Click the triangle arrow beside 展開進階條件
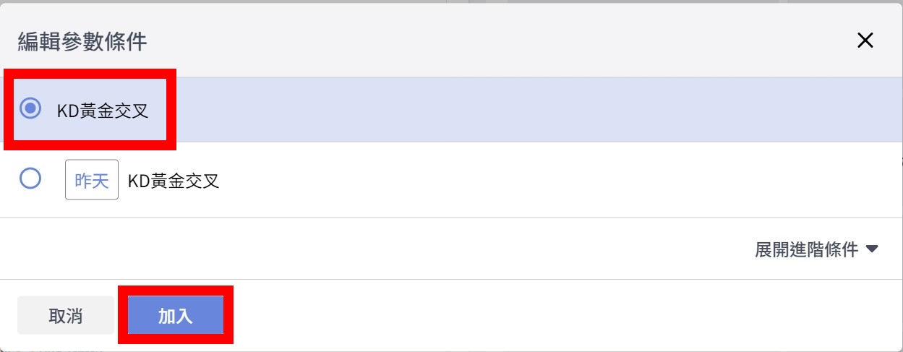Screen dimensions: 903x352 pyautogui.click(x=872, y=249)
